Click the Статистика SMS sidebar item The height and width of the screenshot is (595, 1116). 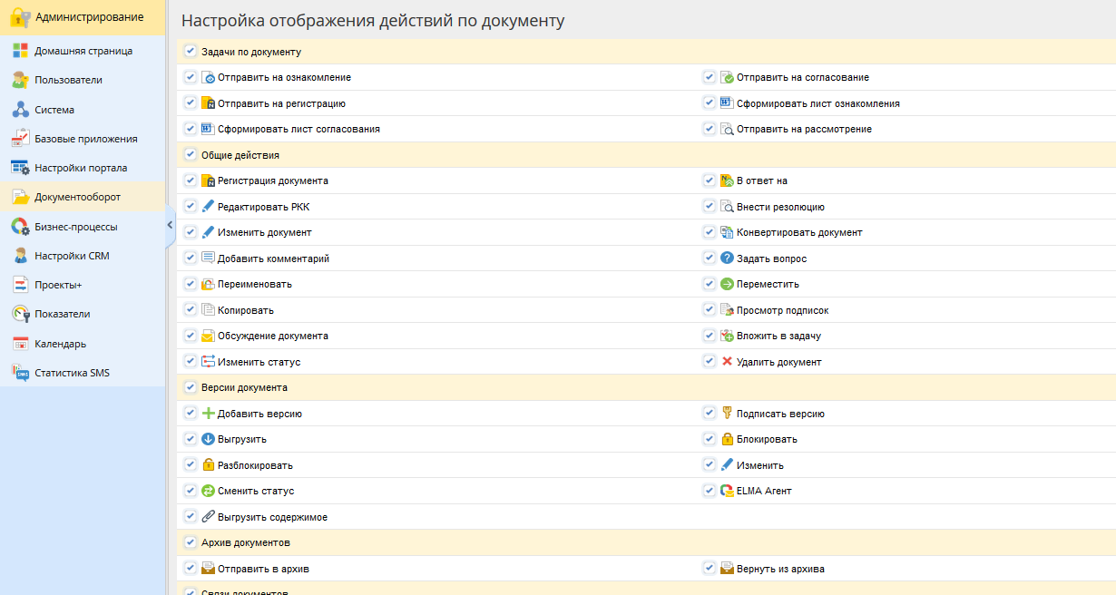tap(72, 373)
